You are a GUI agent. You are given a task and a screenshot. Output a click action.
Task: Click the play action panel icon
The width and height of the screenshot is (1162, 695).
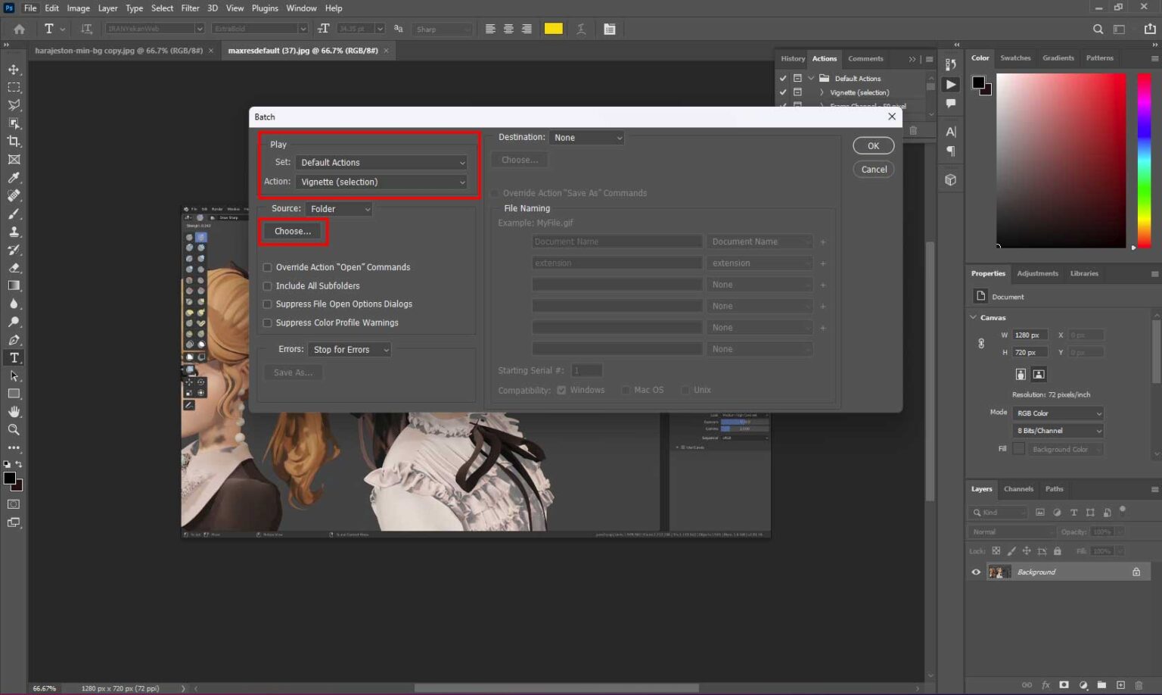point(951,84)
